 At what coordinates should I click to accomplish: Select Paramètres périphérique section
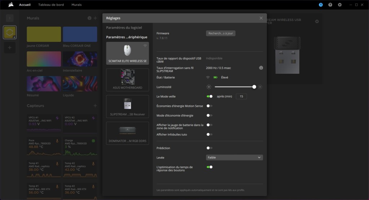click(127, 37)
